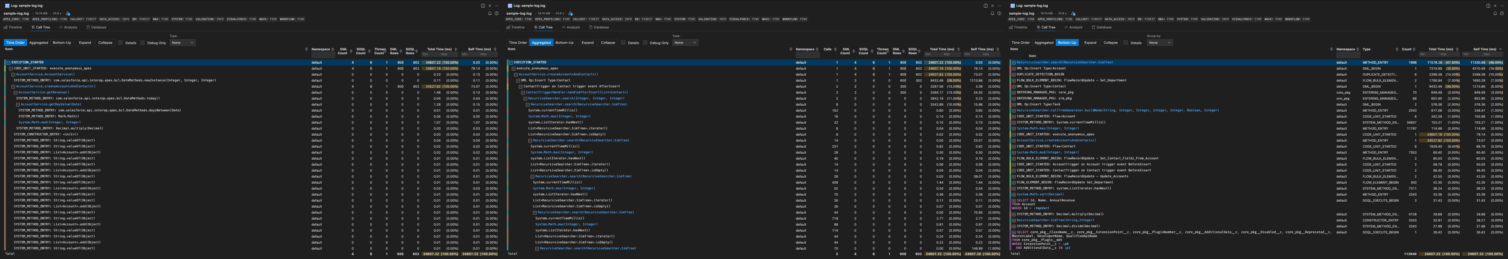Enable the Debug Only checkbox in the middle panel
The height and width of the screenshot is (259, 1508).
click(645, 43)
